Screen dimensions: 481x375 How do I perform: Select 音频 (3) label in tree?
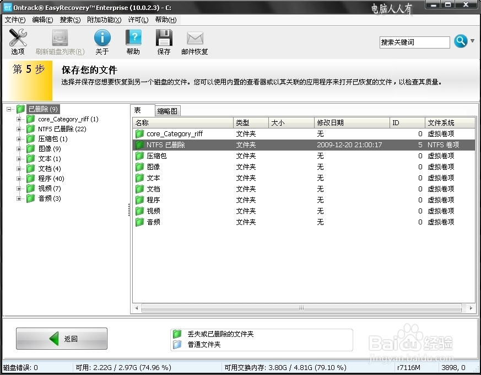tap(50, 199)
